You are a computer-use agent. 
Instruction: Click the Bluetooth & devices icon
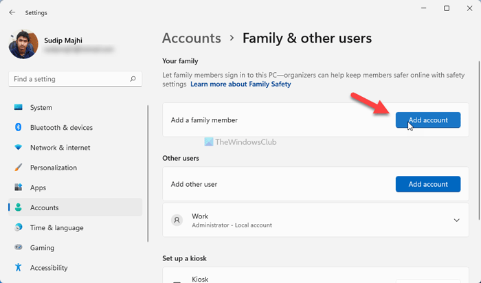(18, 128)
